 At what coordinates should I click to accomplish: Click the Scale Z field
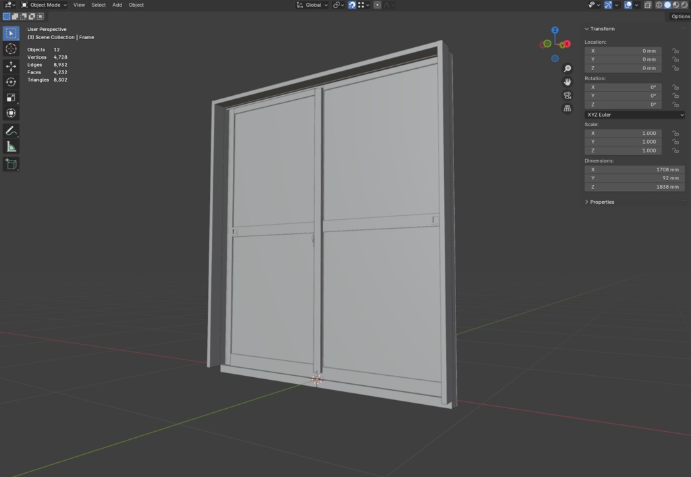623,150
